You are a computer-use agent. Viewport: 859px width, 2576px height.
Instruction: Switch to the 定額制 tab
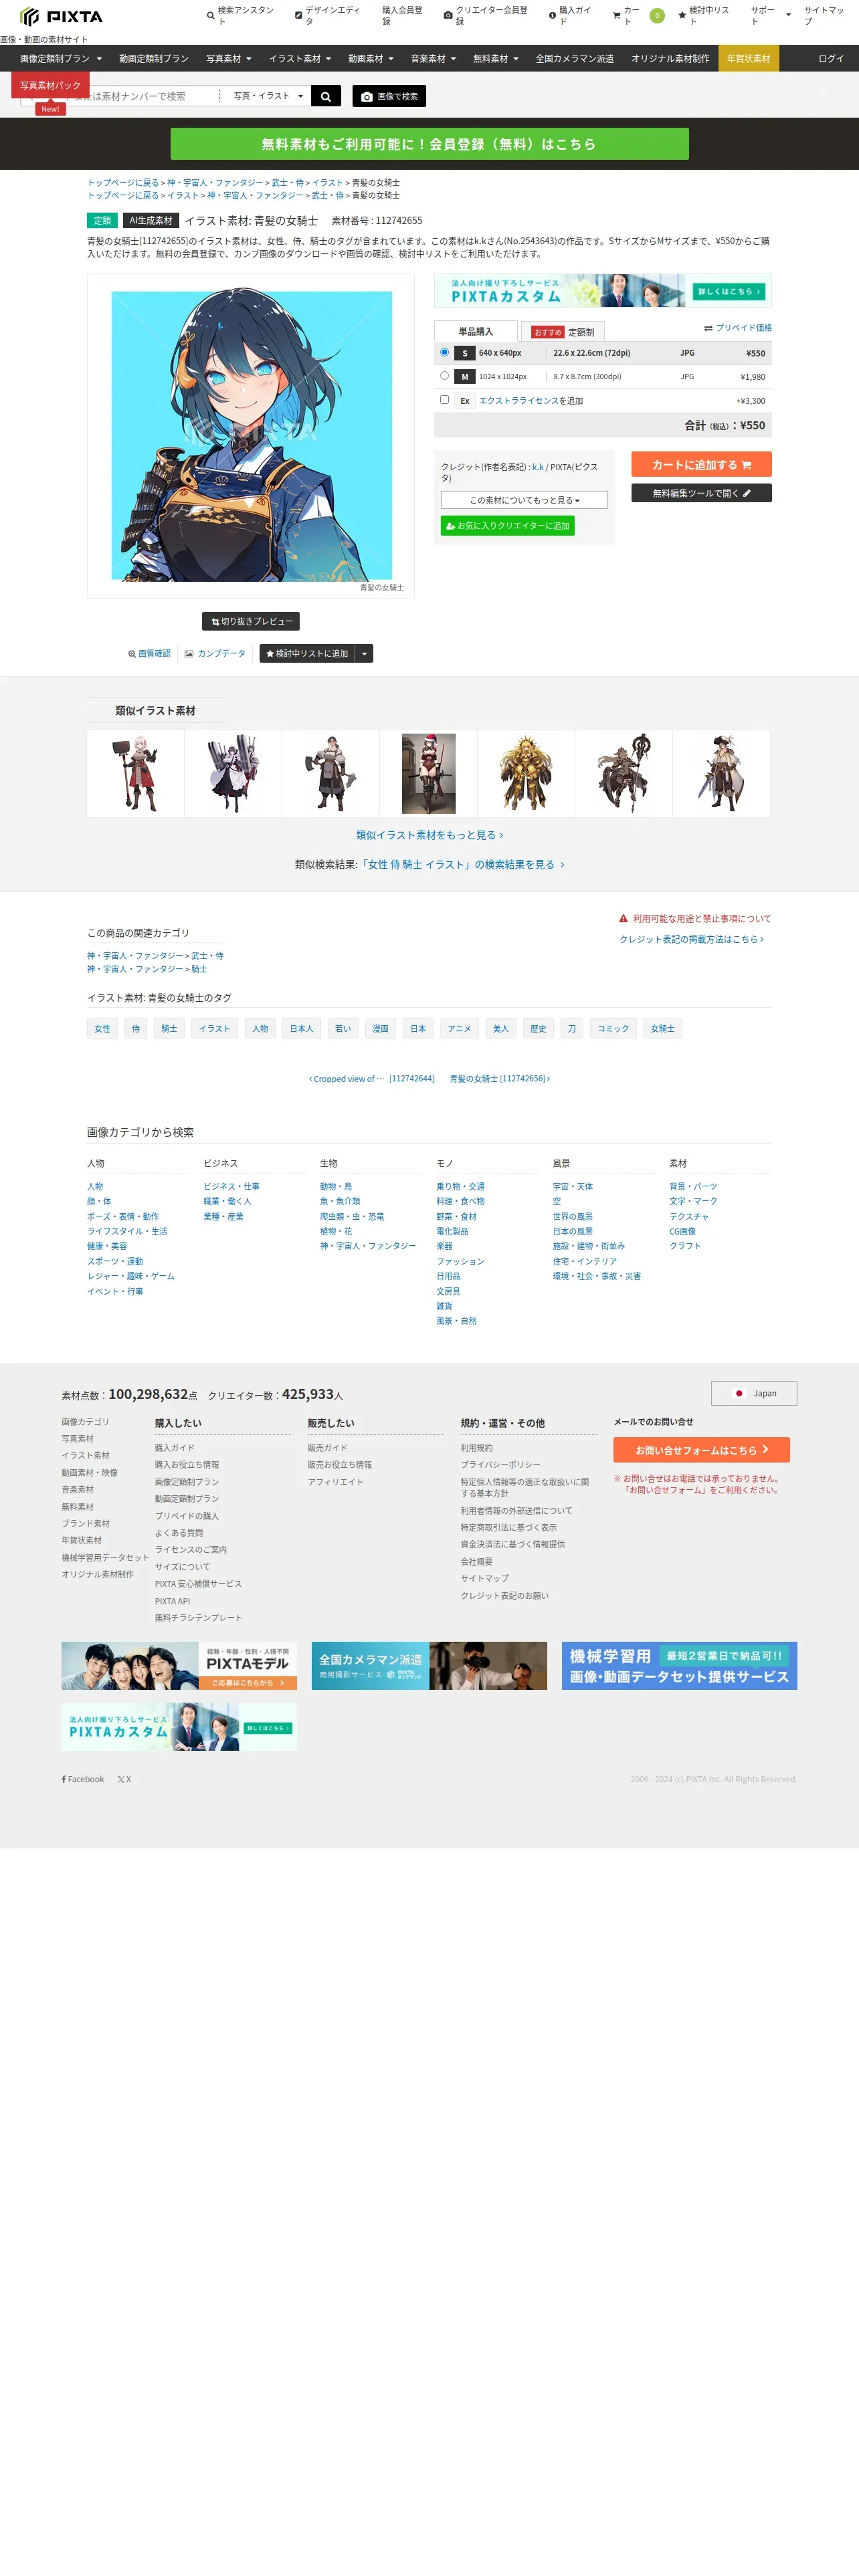[x=563, y=331]
